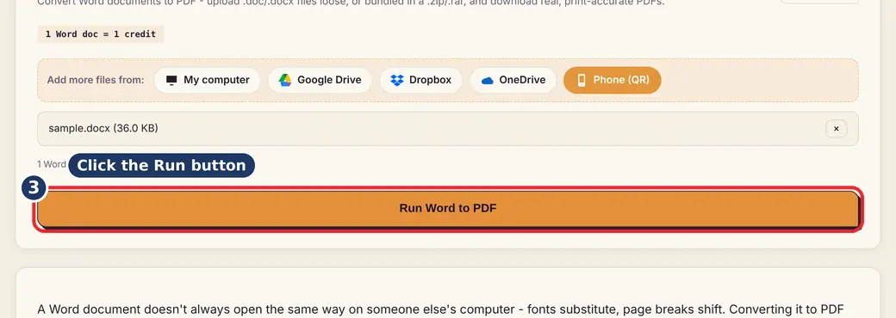
Task: Pick OneDrive as file source
Action: point(513,80)
